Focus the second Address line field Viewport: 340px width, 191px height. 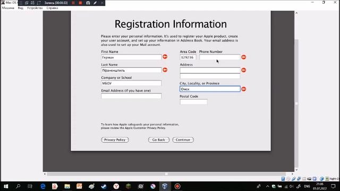(x=210, y=76)
